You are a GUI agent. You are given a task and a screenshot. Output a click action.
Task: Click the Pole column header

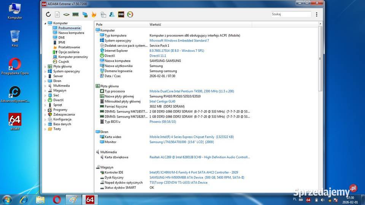[121, 24]
